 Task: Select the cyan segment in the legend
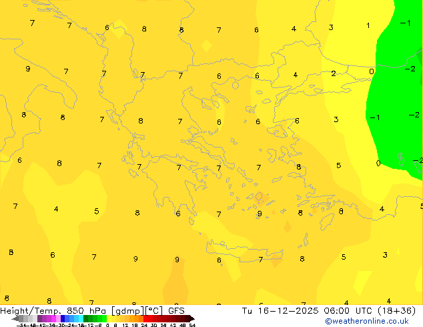tap(77, 318)
